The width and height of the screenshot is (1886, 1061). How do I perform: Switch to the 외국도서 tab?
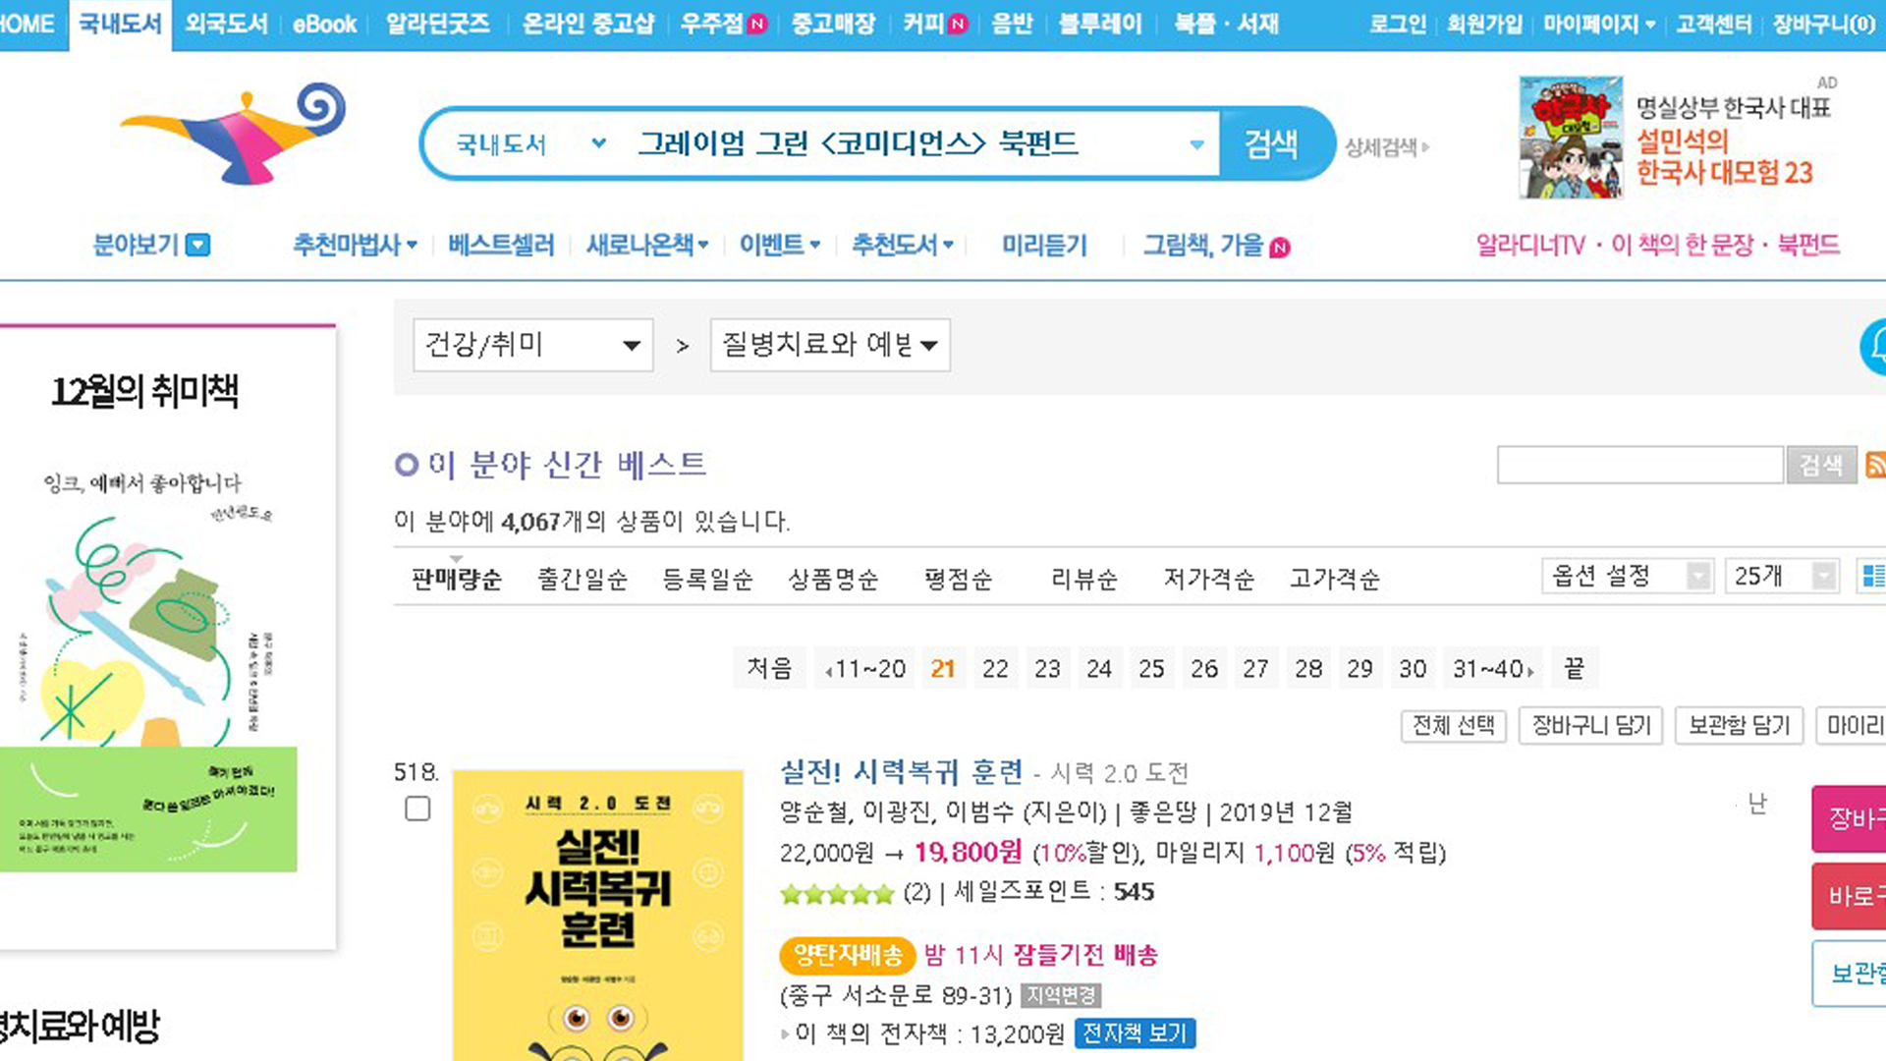[x=226, y=24]
